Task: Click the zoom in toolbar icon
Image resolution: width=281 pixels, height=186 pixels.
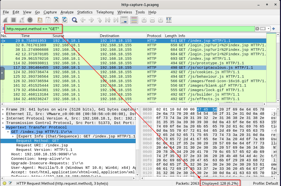Action: coord(144,20)
